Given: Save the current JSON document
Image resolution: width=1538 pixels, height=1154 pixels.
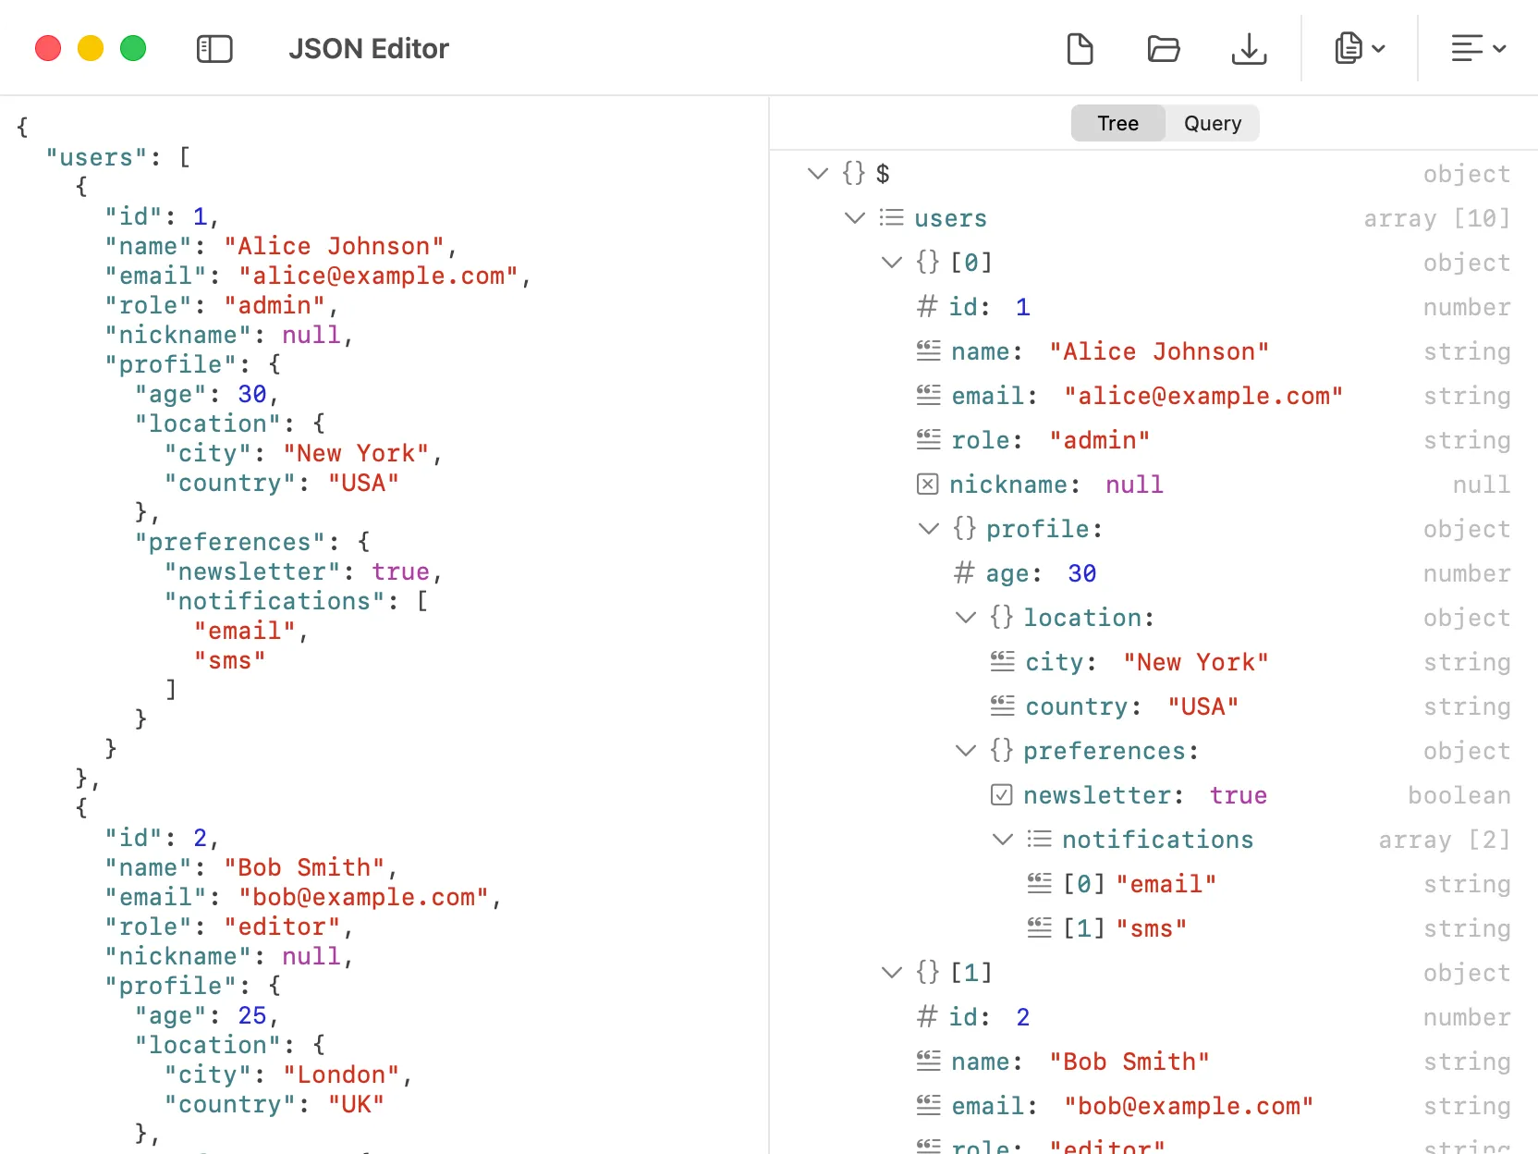Looking at the screenshot, I should pyautogui.click(x=1249, y=49).
